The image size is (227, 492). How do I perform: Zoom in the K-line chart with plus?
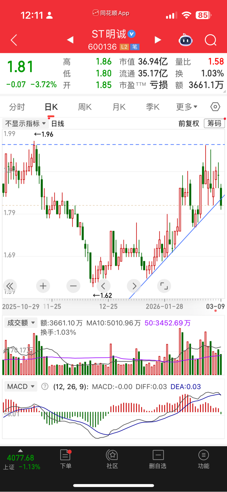(43, 286)
